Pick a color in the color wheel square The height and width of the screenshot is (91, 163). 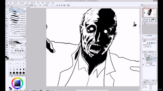click(17, 83)
